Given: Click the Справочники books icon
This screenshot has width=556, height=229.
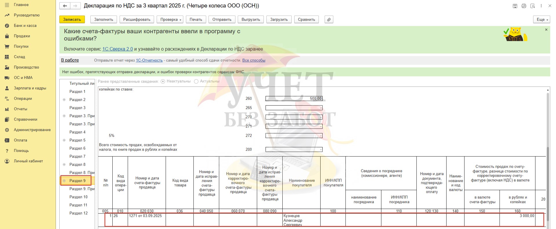Looking at the screenshot, I should [7, 120].
